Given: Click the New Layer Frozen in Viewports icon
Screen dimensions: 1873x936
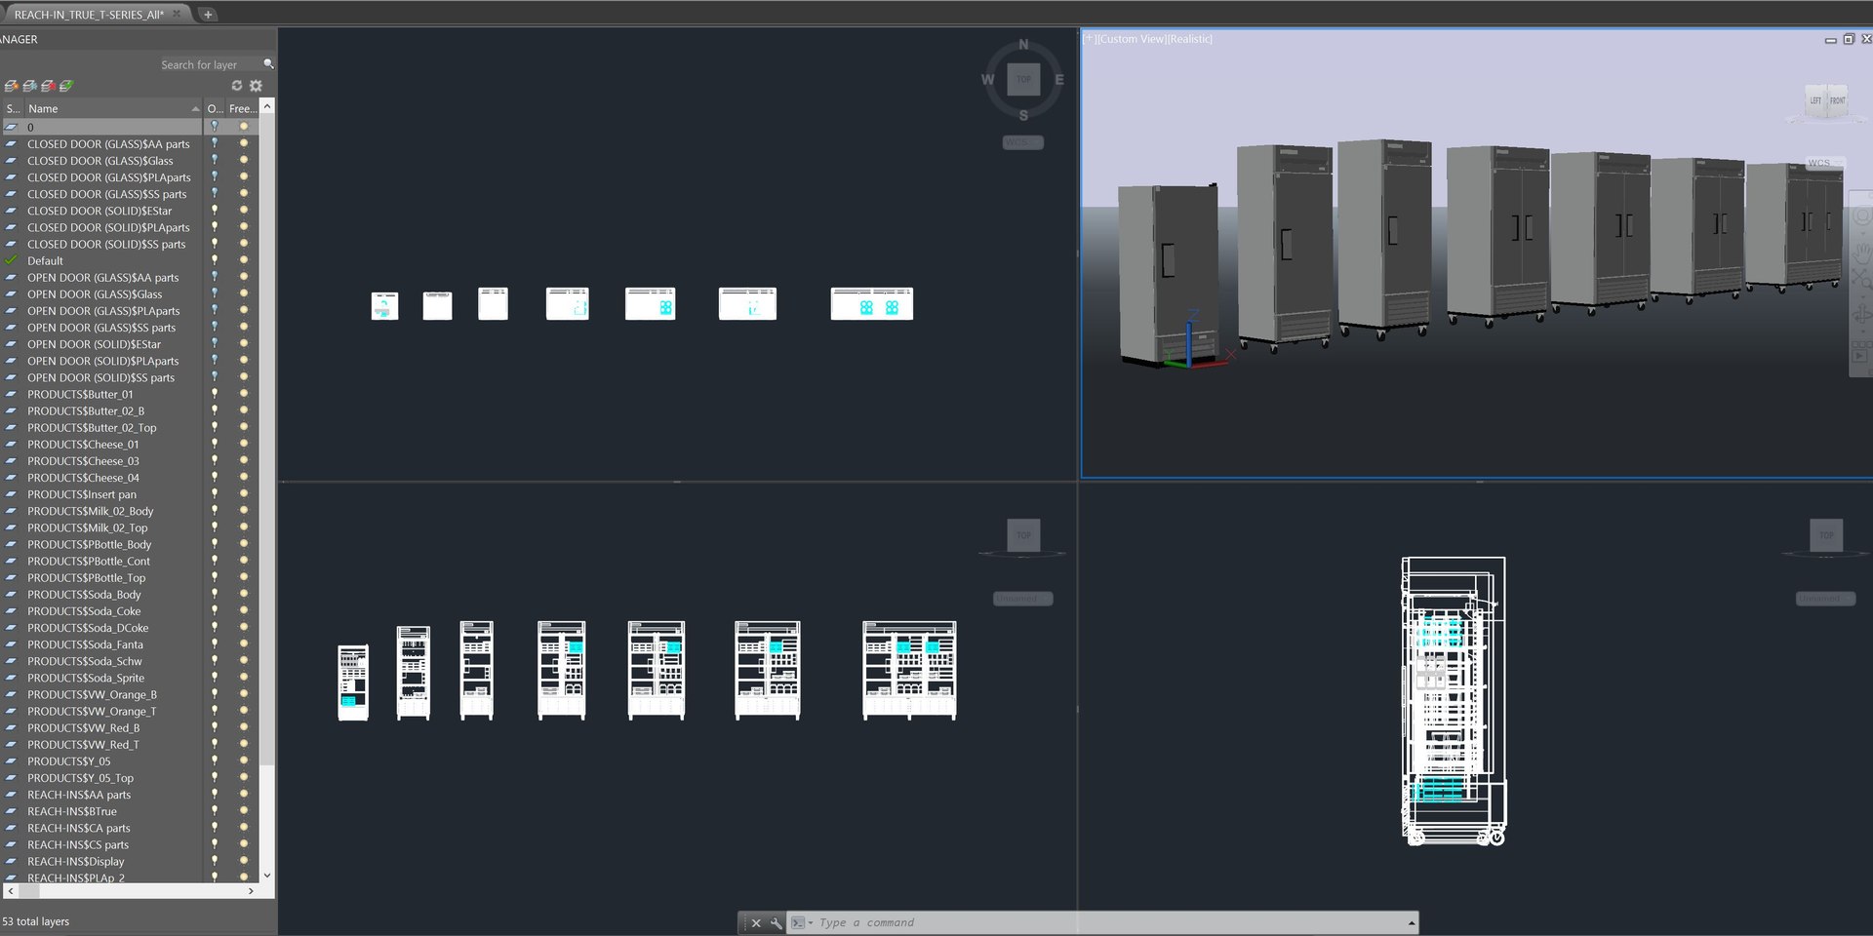Looking at the screenshot, I should click(30, 86).
